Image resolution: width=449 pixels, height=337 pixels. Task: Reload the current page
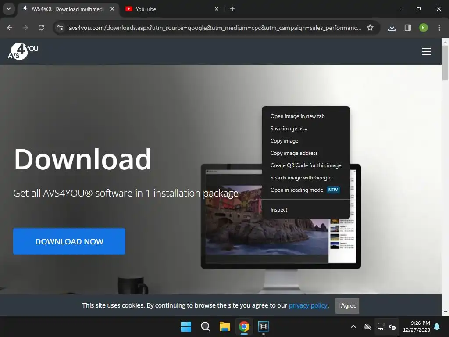pyautogui.click(x=41, y=28)
